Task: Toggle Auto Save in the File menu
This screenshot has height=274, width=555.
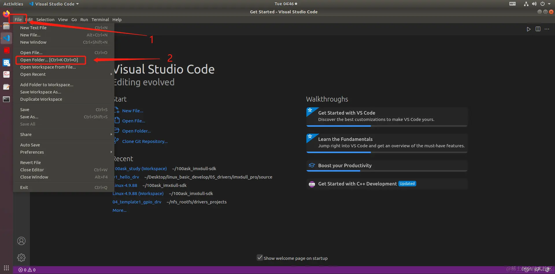Action: (64, 145)
